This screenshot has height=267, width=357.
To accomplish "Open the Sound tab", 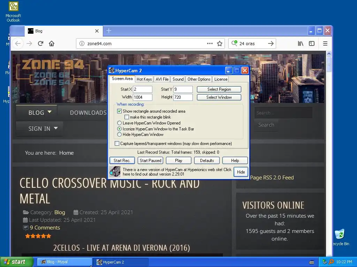I will pos(178,79).
